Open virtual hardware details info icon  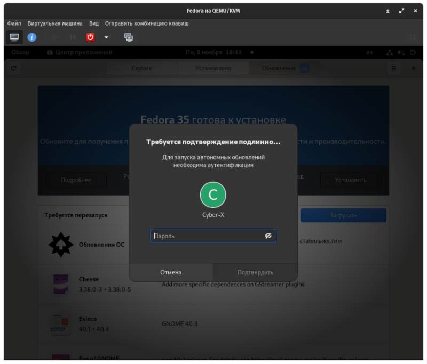pyautogui.click(x=32, y=37)
